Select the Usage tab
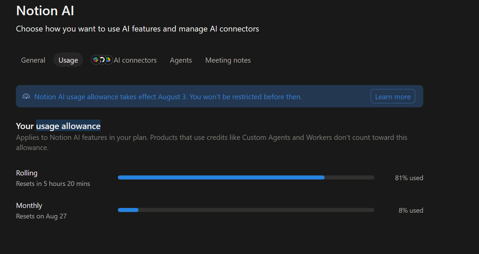 (x=68, y=60)
